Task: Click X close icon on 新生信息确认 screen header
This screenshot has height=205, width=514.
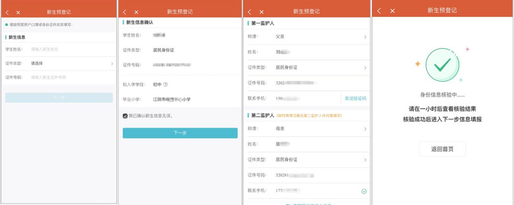Action: tap(136, 12)
